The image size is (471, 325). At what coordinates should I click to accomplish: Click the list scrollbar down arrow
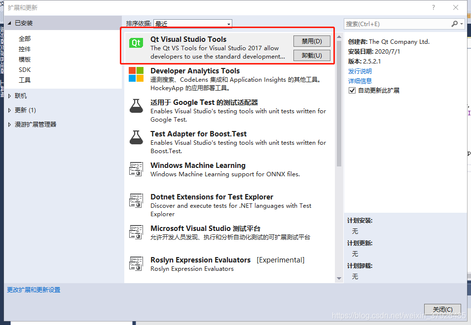(x=339, y=279)
